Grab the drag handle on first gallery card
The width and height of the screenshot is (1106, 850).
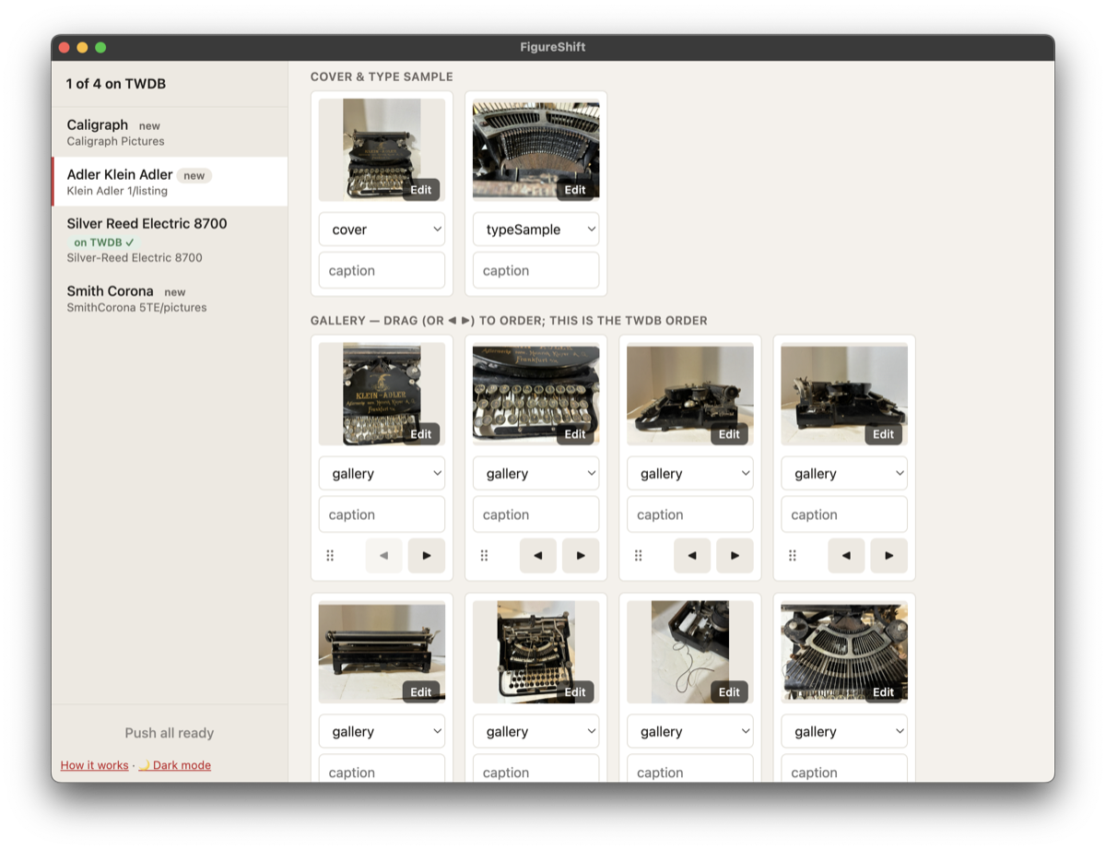tap(330, 556)
